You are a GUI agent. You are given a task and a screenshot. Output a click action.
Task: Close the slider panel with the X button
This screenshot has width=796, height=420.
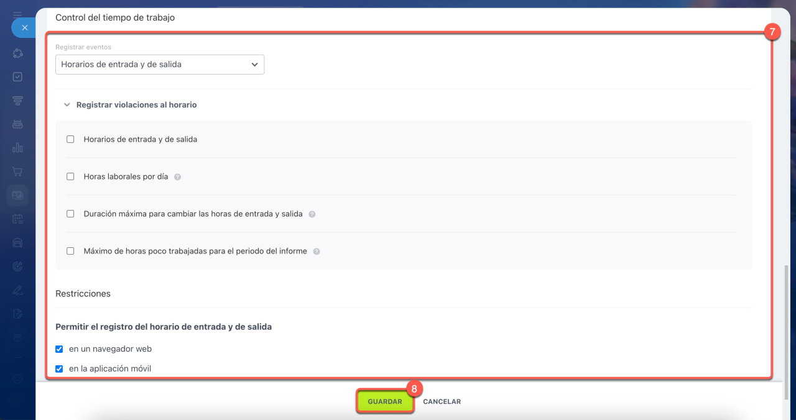[24, 28]
